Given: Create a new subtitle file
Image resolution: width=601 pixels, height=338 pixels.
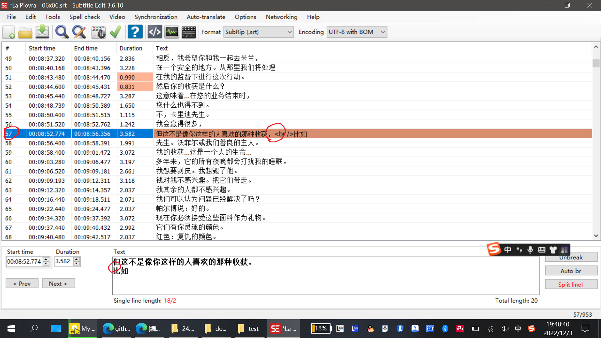Looking at the screenshot, I should [x=8, y=32].
